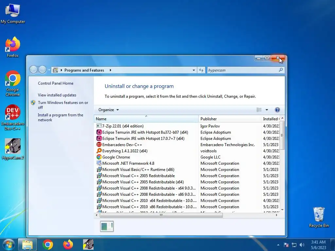Open Firefox desktop shortcut
Image resolution: width=335 pixels, height=251 pixels.
[x=13, y=47]
